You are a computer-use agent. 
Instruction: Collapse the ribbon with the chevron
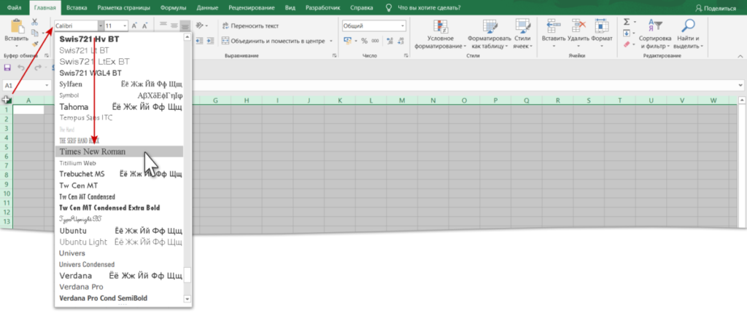coord(740,55)
